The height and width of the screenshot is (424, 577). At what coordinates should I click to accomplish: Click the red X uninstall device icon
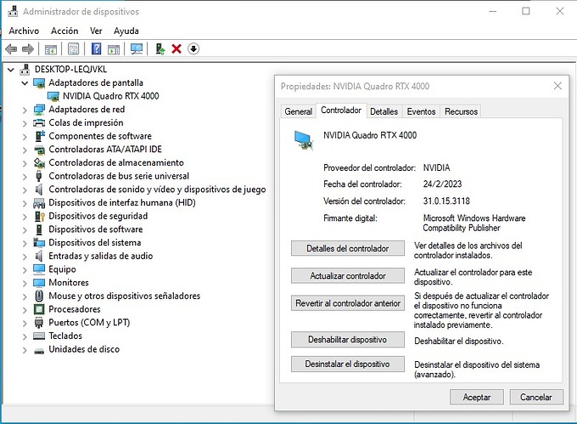[x=176, y=48]
